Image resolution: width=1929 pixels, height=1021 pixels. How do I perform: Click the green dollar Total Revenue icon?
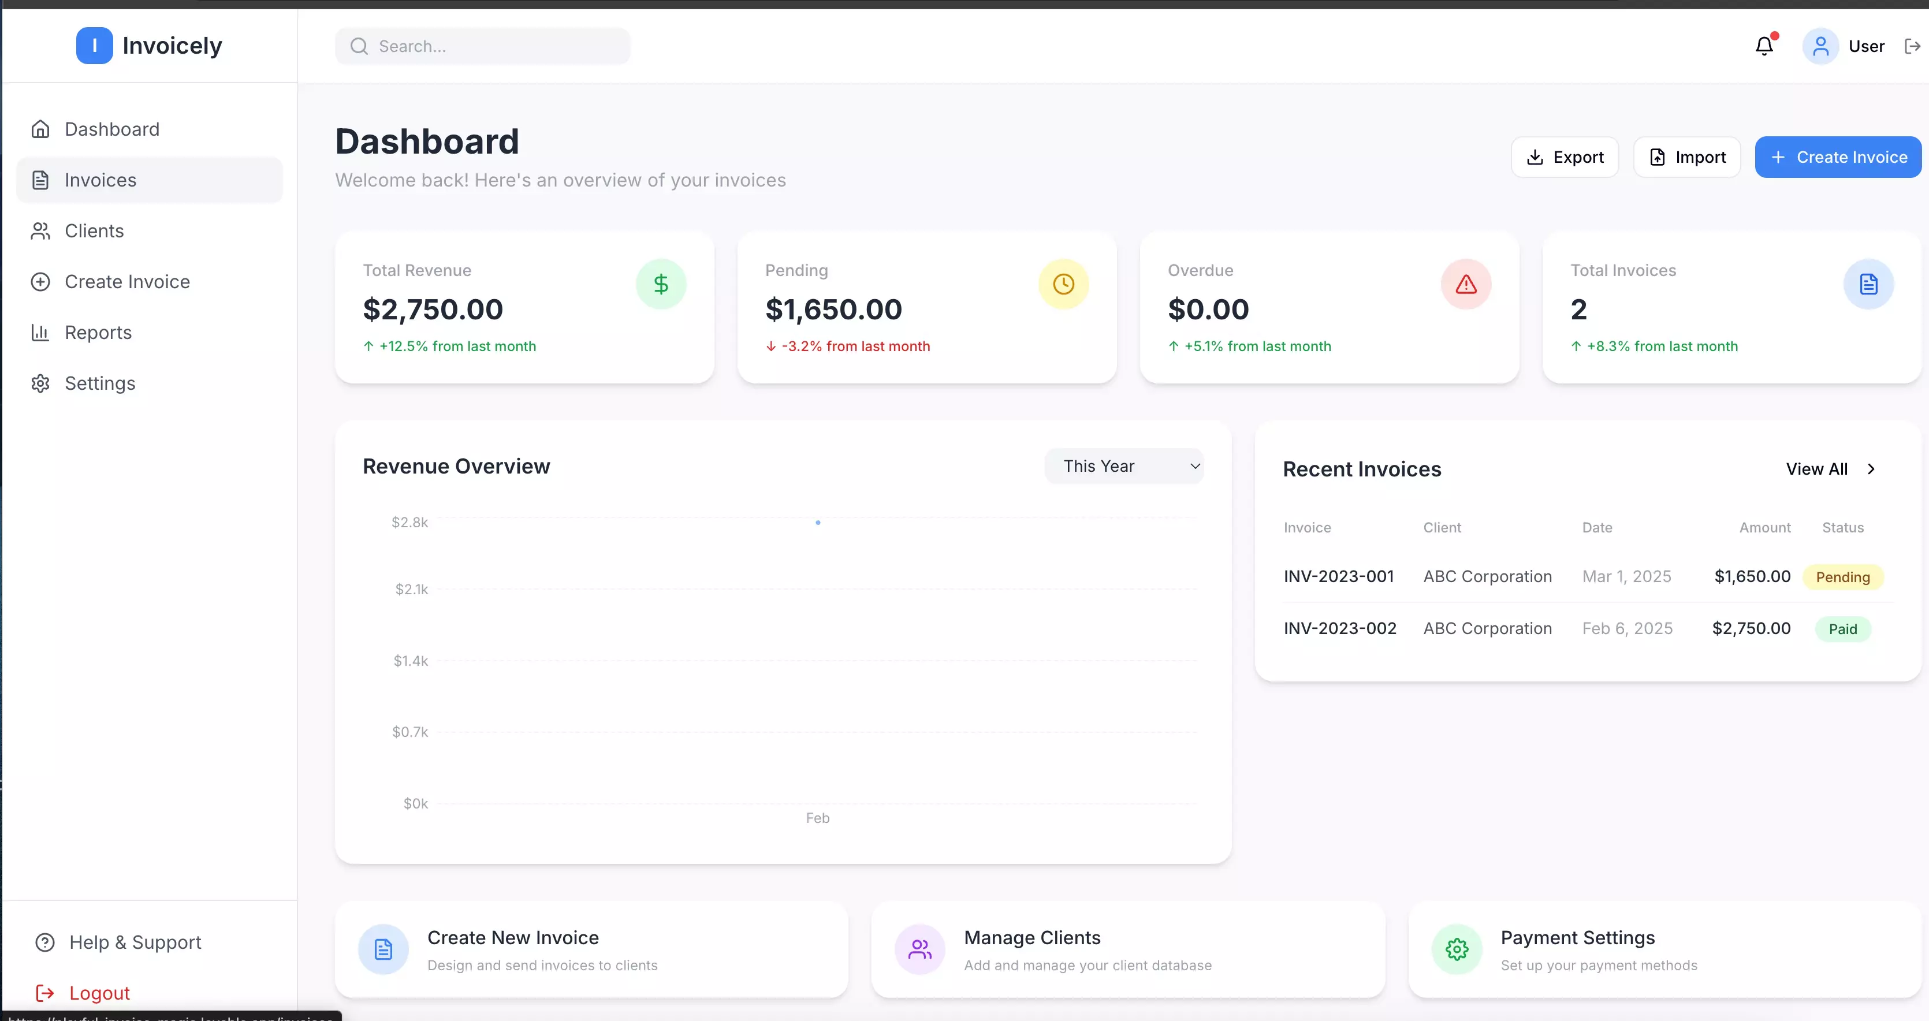[661, 285]
